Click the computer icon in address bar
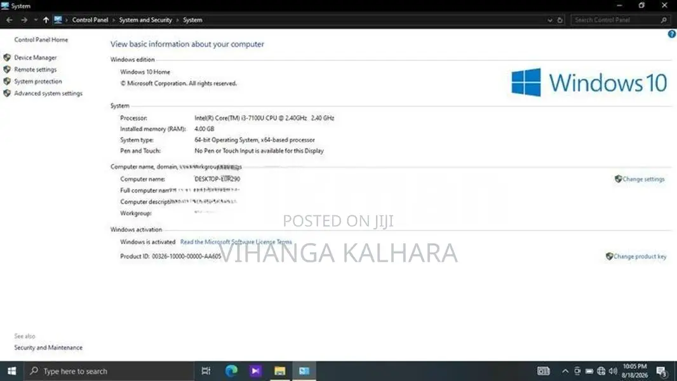The image size is (677, 381). click(x=58, y=20)
